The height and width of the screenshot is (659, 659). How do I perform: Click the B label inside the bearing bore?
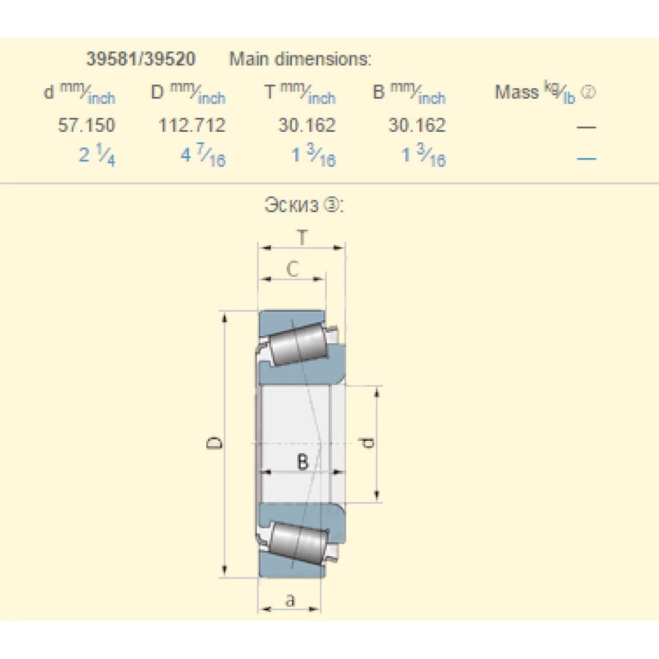[302, 462]
